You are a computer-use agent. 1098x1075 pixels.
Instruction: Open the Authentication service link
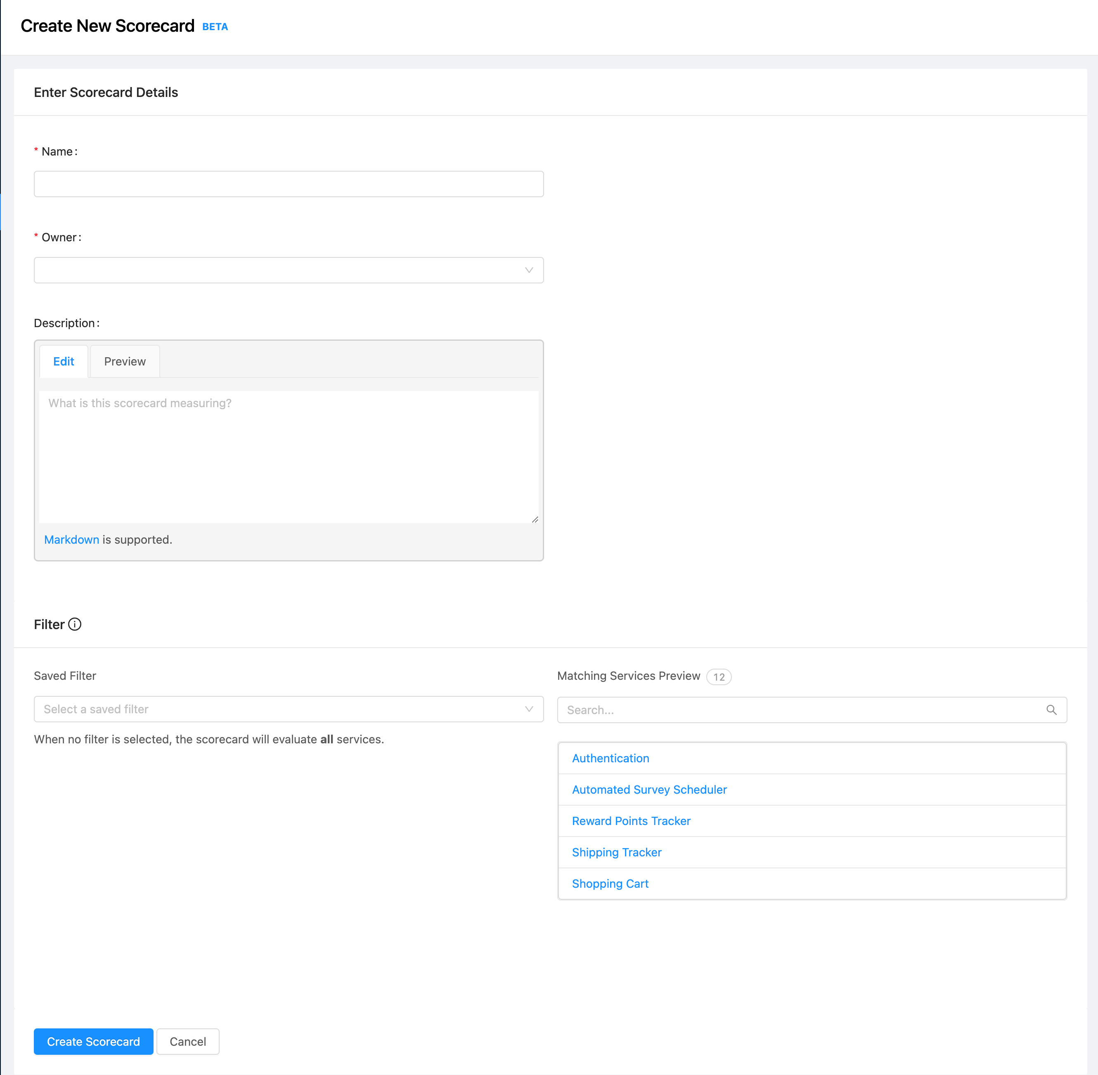pos(611,758)
